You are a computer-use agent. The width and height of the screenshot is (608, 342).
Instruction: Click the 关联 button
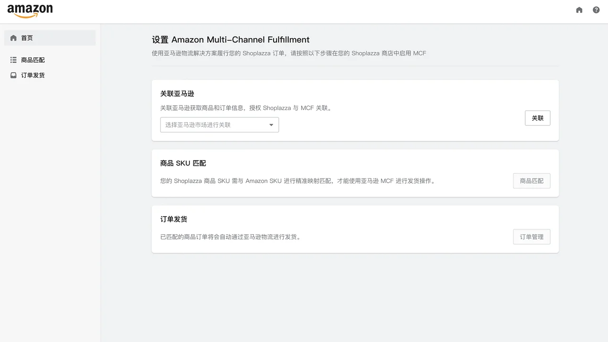538,118
